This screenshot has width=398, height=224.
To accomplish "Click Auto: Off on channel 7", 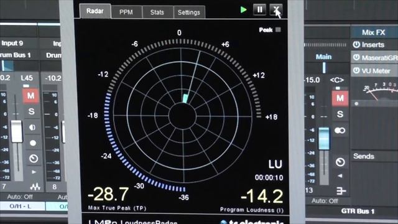I will click(20, 197).
